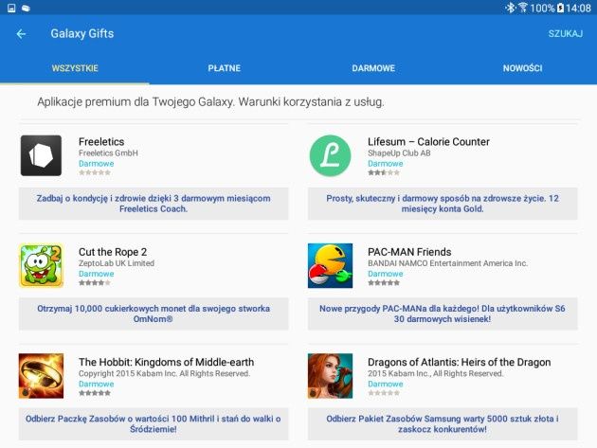The image size is (597, 448).
Task: Click Darmowe price under Lifesum
Action: (x=386, y=164)
